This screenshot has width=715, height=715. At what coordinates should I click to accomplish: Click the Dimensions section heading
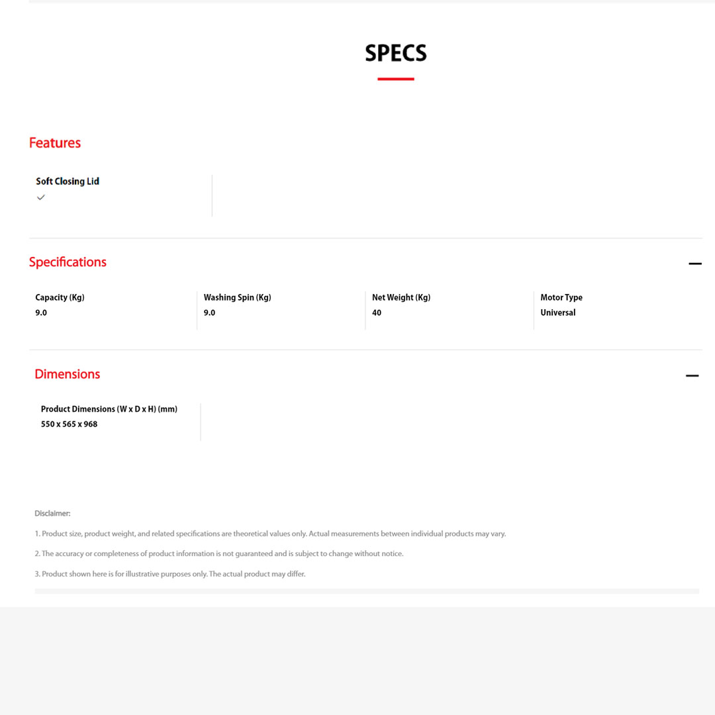68,374
